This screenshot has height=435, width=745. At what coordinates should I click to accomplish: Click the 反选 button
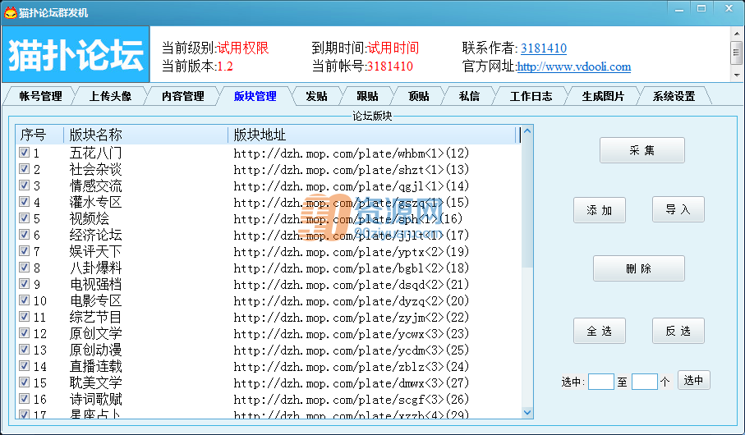(678, 331)
